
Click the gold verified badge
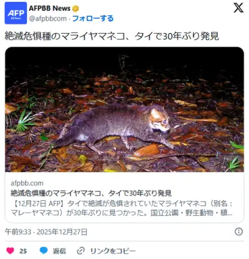coord(75,9)
